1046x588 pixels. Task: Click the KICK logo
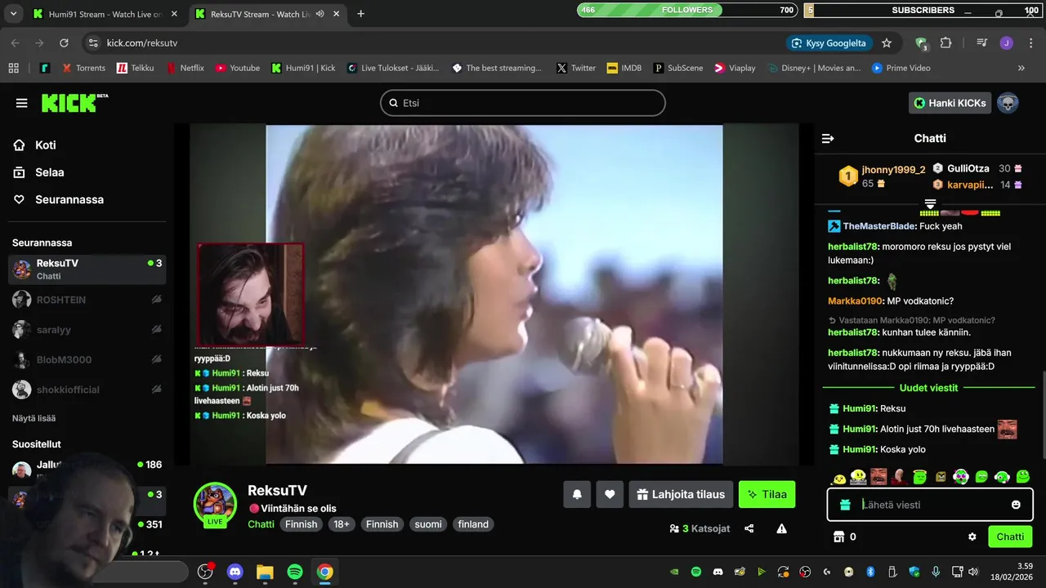pos(74,103)
